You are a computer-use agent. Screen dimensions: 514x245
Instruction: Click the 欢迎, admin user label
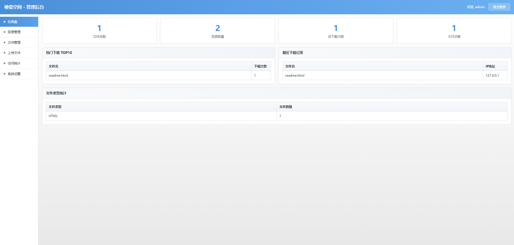[476, 7]
